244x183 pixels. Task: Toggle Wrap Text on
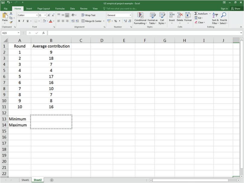click(88, 15)
